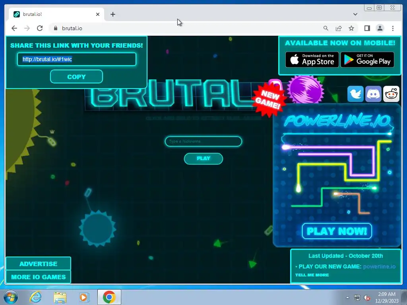Open the Twitter bird icon

(355, 94)
